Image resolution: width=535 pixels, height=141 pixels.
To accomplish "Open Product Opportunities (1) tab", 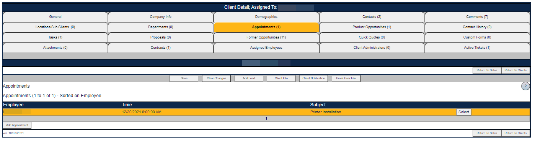I will click(372, 27).
